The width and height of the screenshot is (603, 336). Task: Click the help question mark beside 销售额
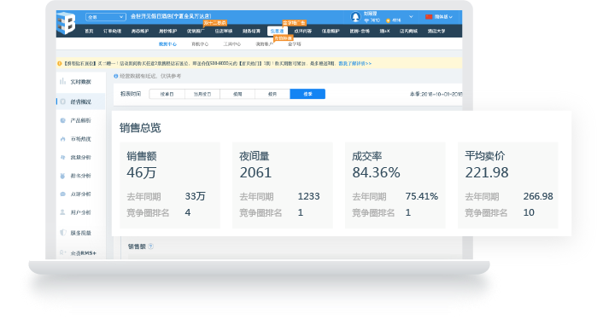point(150,246)
